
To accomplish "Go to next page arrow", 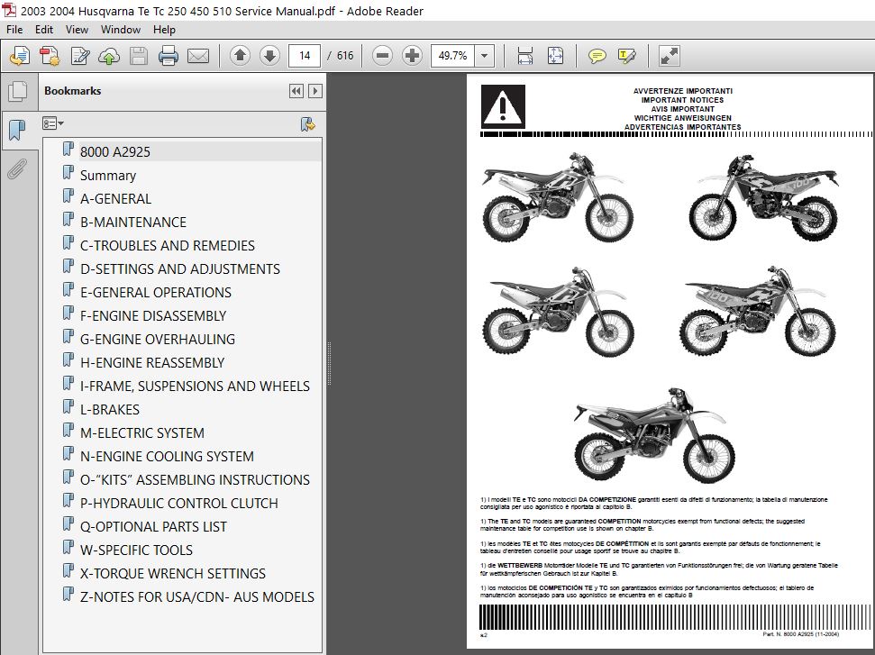I will [270, 55].
